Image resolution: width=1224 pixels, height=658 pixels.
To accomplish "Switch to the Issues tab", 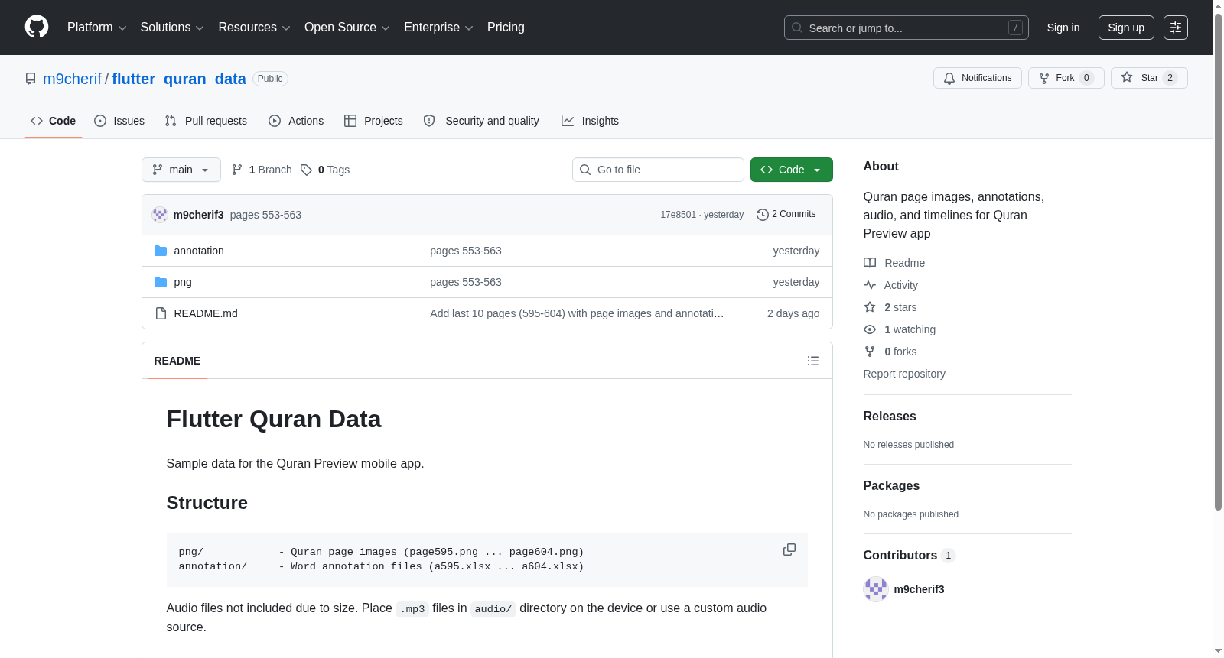I will click(119, 121).
